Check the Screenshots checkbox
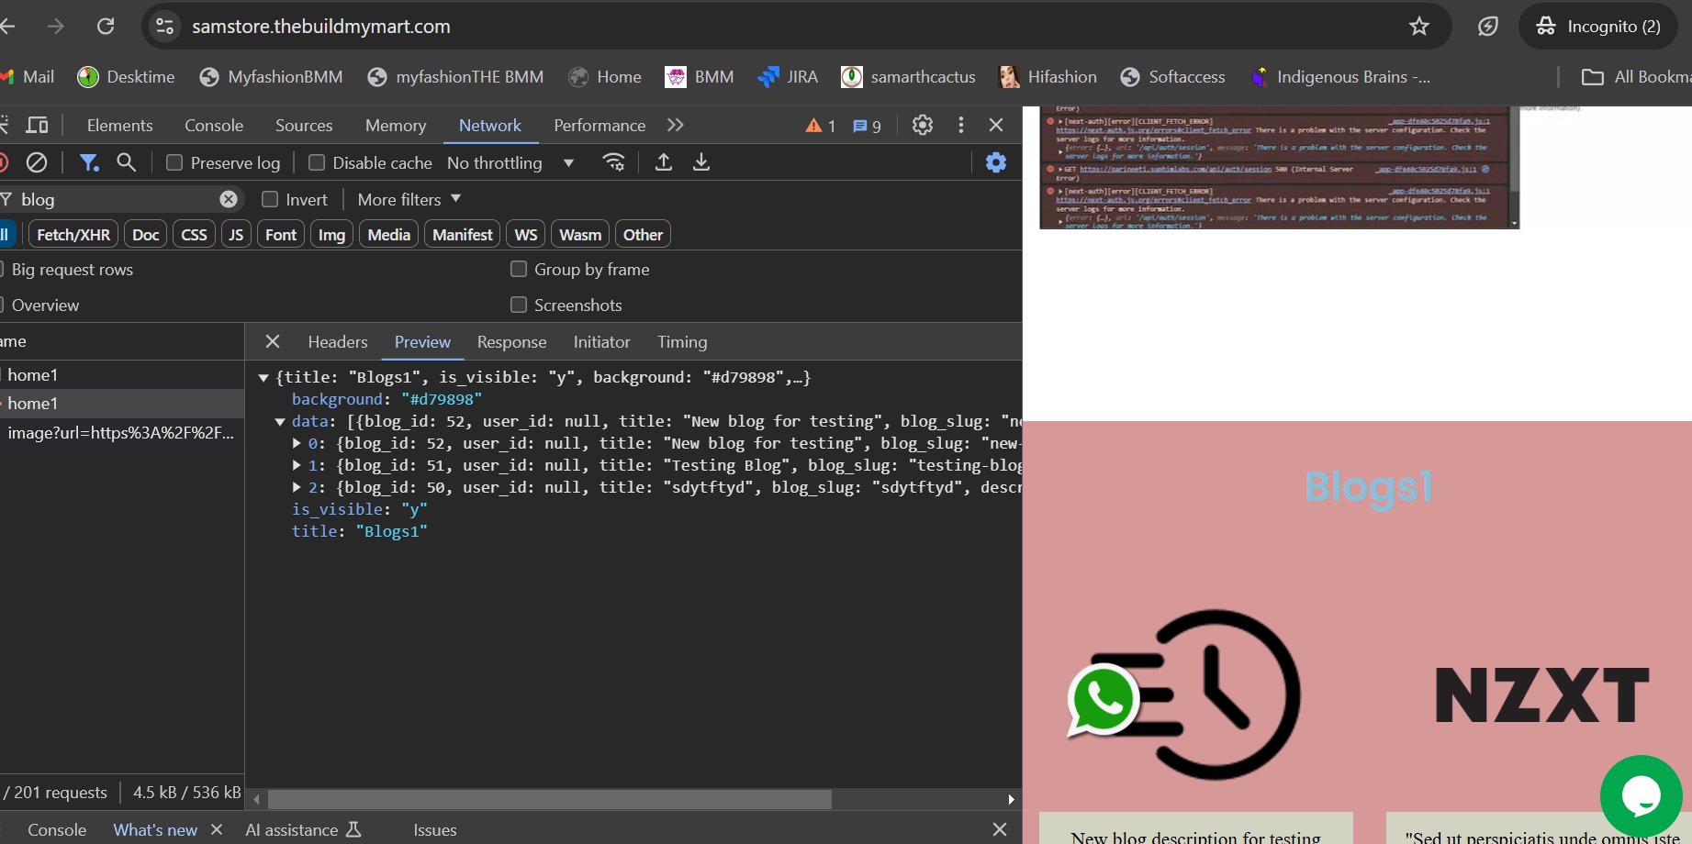The height and width of the screenshot is (844, 1692). click(x=519, y=305)
